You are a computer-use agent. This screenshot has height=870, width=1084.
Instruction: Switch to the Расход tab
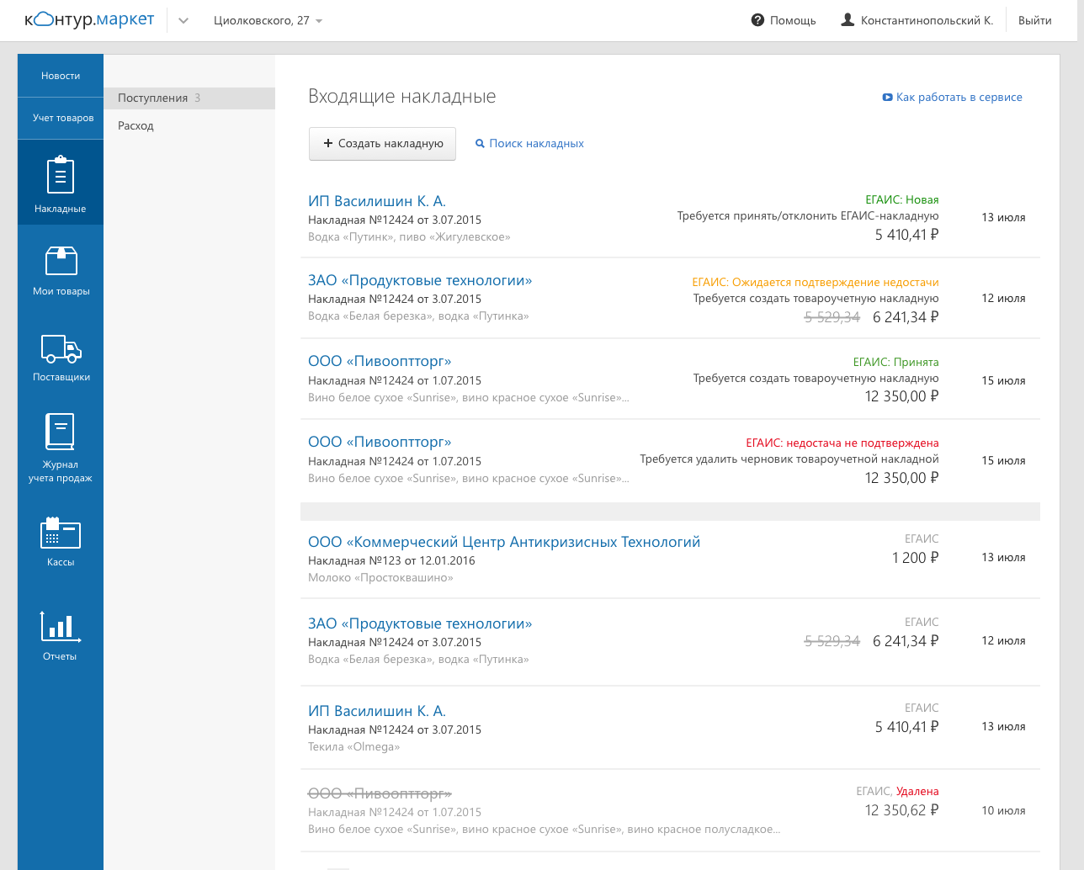tap(135, 125)
